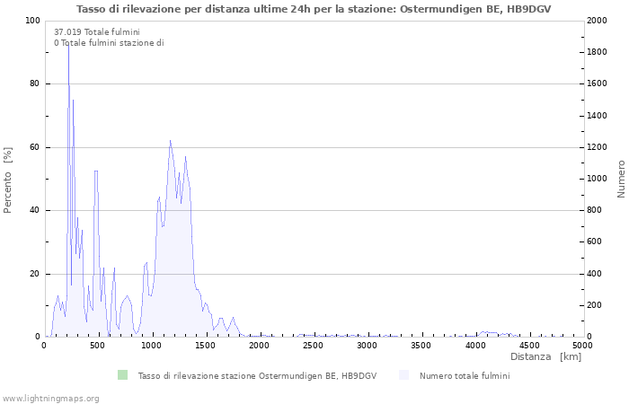Click the 40 tick on percent axis
629x404 pixels.
point(35,210)
